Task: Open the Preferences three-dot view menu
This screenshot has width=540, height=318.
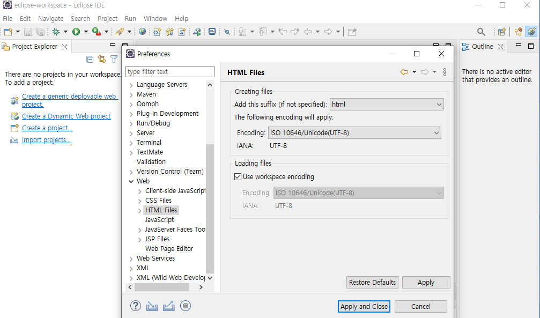Action: (445, 72)
